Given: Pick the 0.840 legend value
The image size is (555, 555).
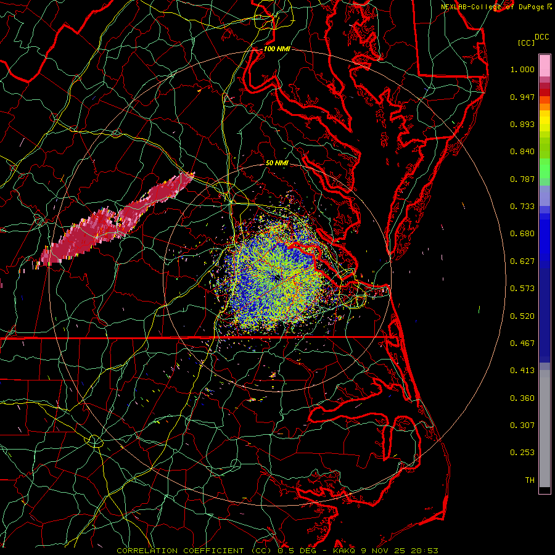Looking at the screenshot, I should click(x=522, y=152).
